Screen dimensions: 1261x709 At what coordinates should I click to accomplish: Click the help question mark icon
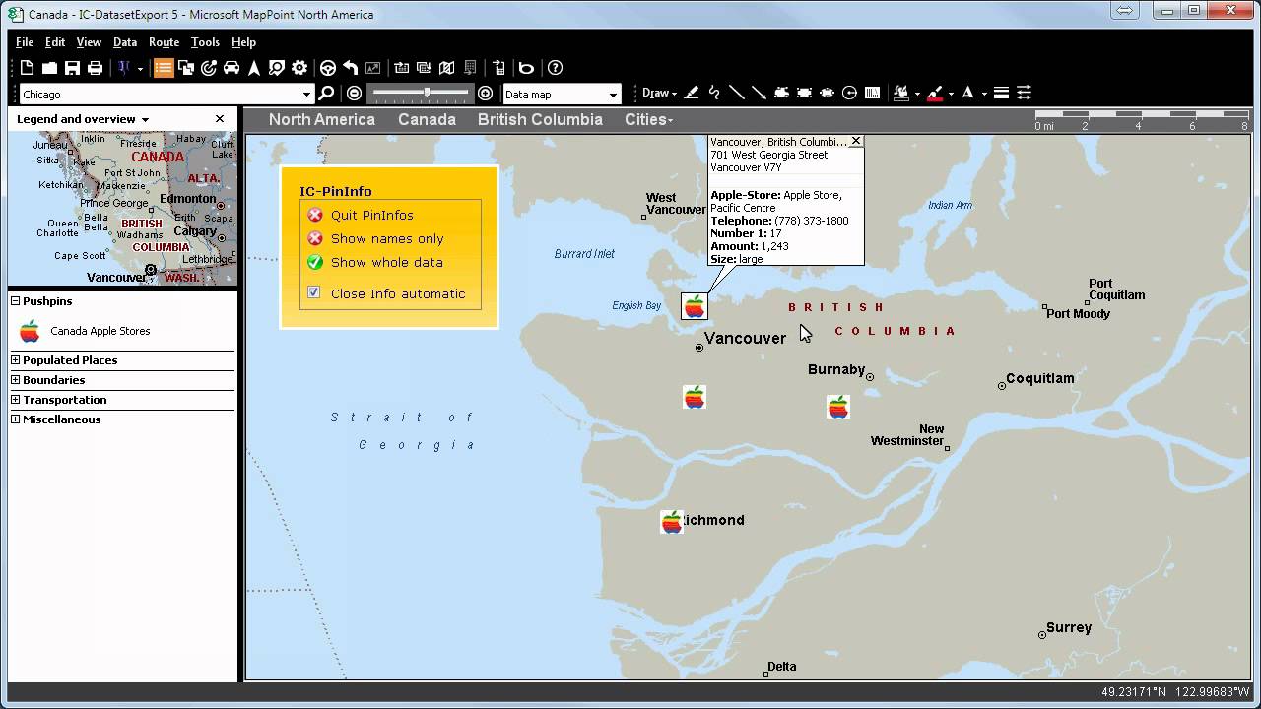click(x=556, y=68)
